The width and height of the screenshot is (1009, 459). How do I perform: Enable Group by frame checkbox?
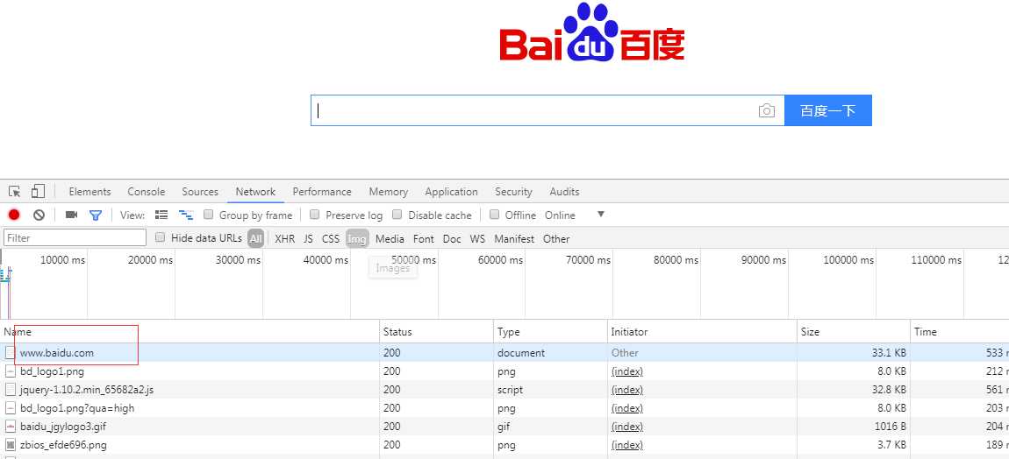(209, 214)
